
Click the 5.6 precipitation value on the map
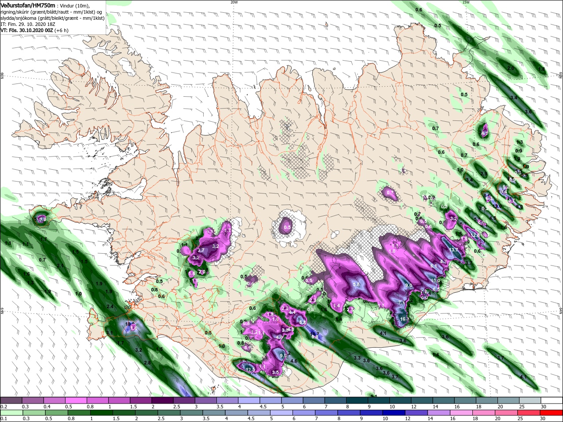(x=357, y=285)
